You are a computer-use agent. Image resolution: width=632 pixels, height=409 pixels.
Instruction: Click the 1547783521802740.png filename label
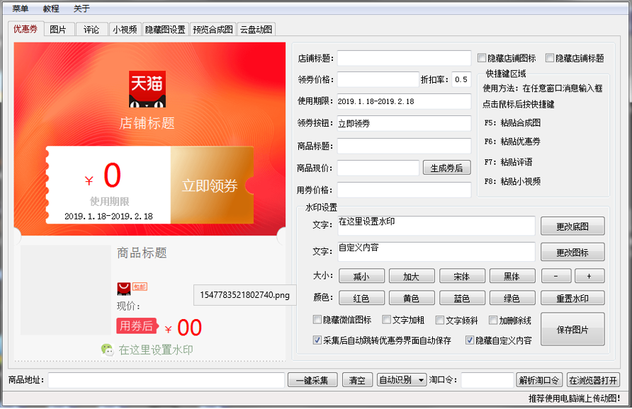click(244, 295)
